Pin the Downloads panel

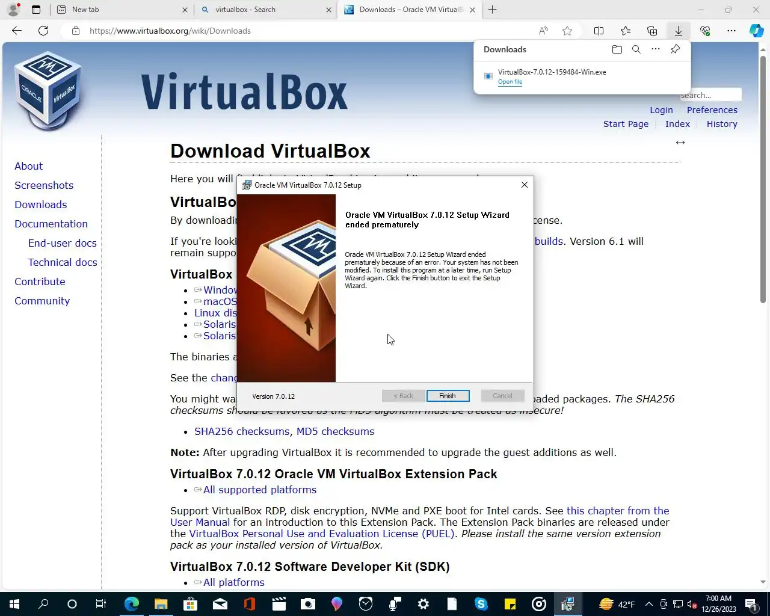click(x=675, y=49)
